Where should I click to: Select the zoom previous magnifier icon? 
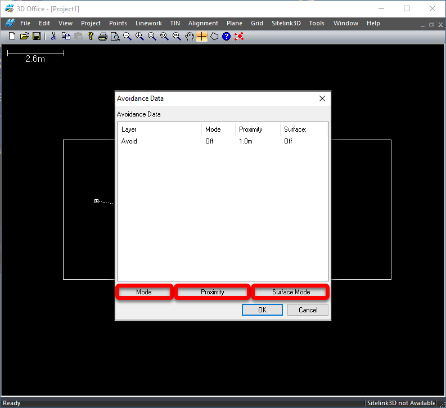[x=164, y=36]
